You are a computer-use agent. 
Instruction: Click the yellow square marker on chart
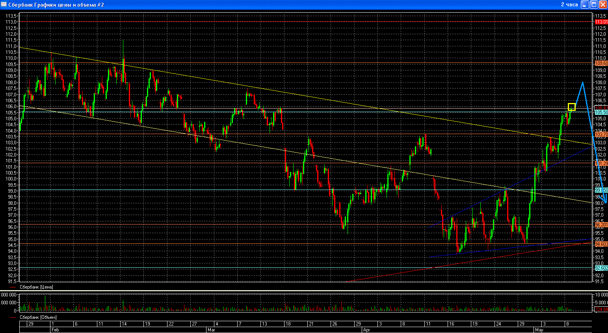pyautogui.click(x=571, y=107)
